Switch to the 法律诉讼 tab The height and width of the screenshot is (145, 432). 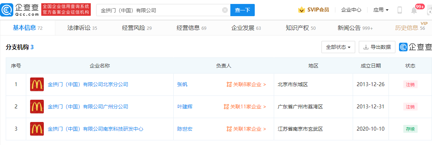coord(82,28)
